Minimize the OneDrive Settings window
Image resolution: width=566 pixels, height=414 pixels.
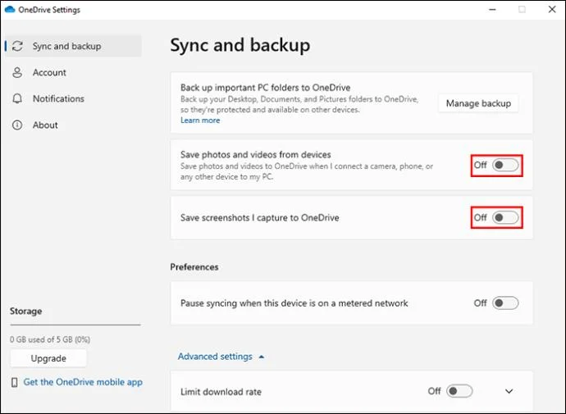click(492, 9)
